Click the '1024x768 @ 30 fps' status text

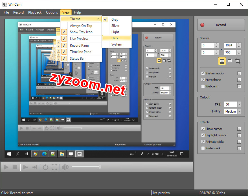coord(212,193)
